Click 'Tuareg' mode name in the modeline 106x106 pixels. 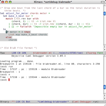tap(92, 53)
